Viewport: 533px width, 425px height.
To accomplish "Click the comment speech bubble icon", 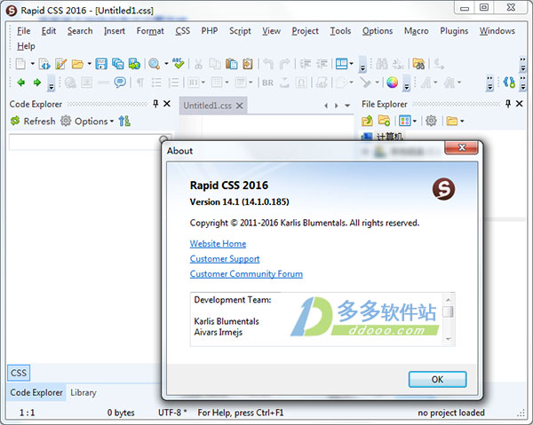I will [120, 83].
